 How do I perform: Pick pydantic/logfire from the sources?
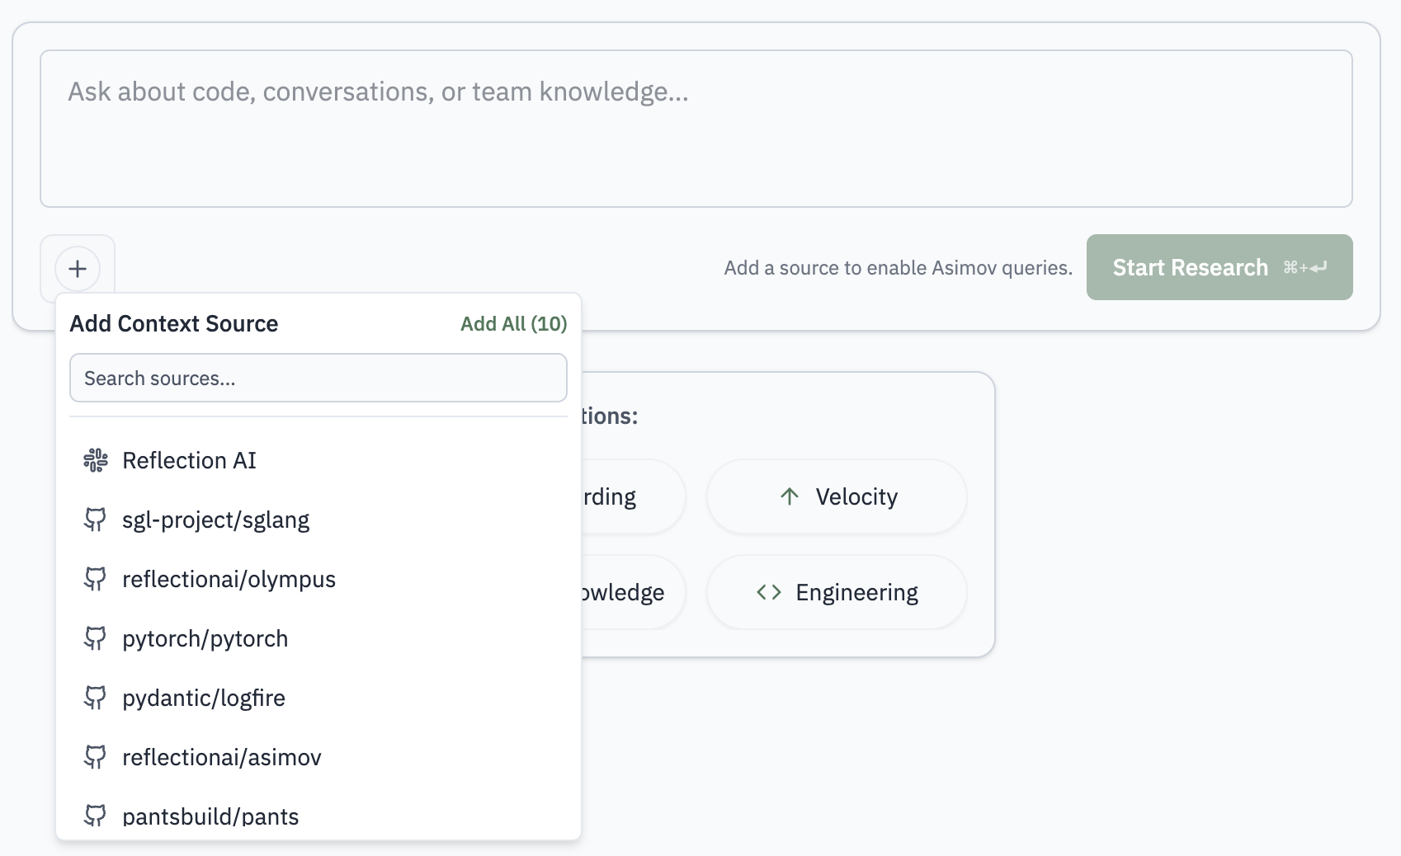pos(204,698)
